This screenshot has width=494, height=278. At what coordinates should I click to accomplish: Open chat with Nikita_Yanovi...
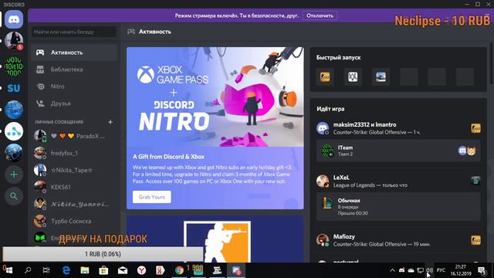(74, 204)
